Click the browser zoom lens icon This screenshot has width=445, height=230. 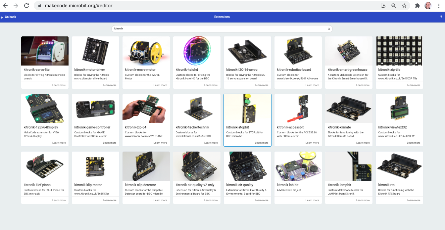(394, 6)
